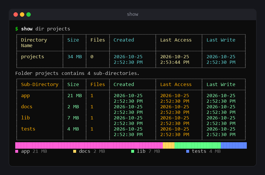Screen dimensions: 265x175
Task: Click the legend label 'tests 4 MB'
Action: [x=206, y=151]
